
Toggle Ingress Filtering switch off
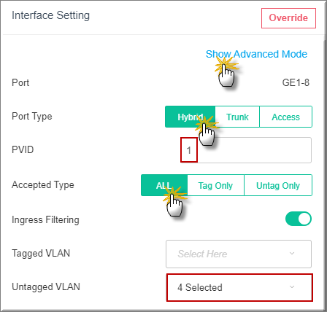point(299,219)
